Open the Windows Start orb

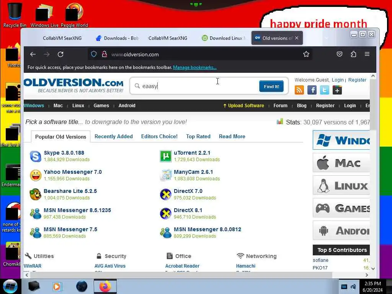[x=10, y=286]
